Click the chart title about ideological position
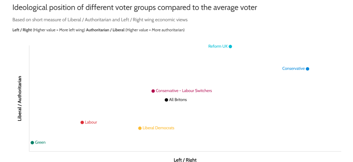 point(134,7)
